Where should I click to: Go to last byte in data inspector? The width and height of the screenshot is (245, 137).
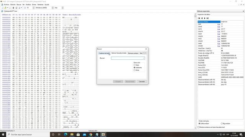pyautogui.click(x=207, y=18)
